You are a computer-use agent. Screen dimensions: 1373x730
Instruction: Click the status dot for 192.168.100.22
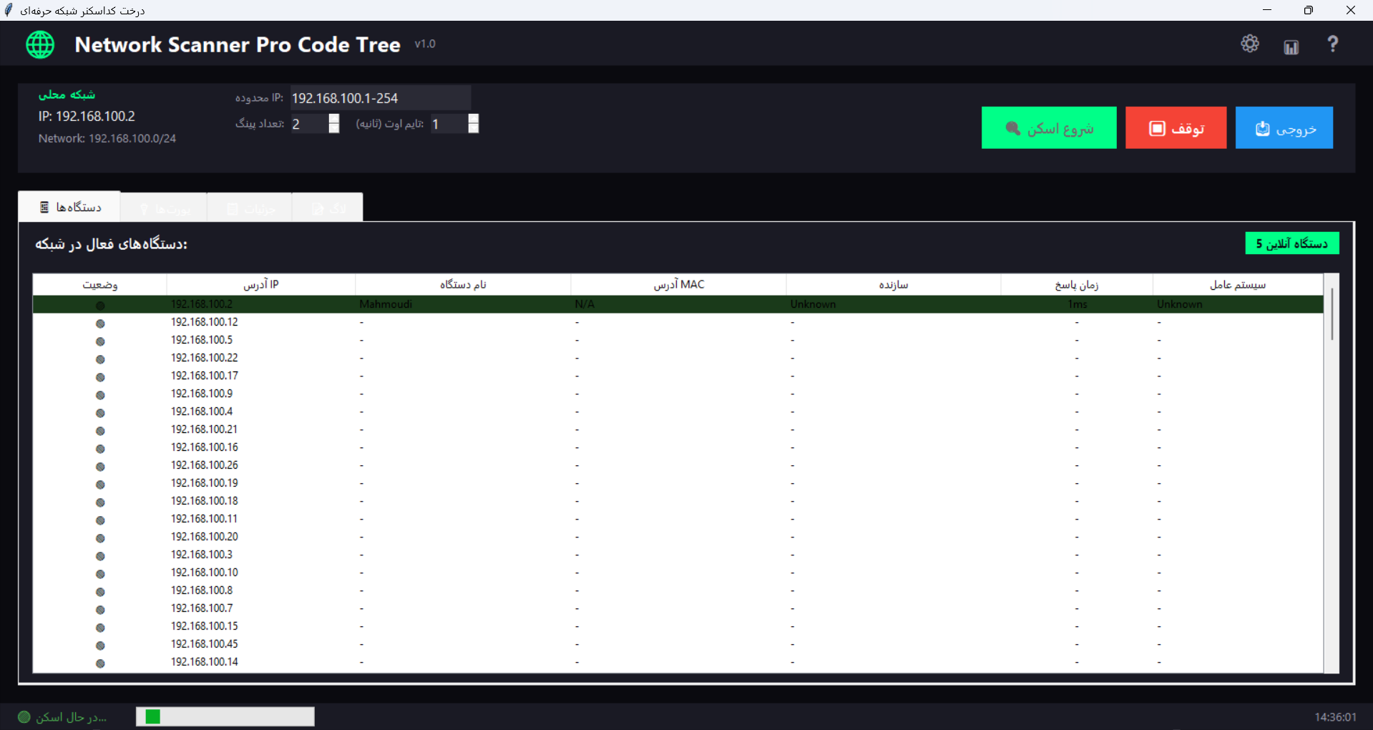click(100, 359)
